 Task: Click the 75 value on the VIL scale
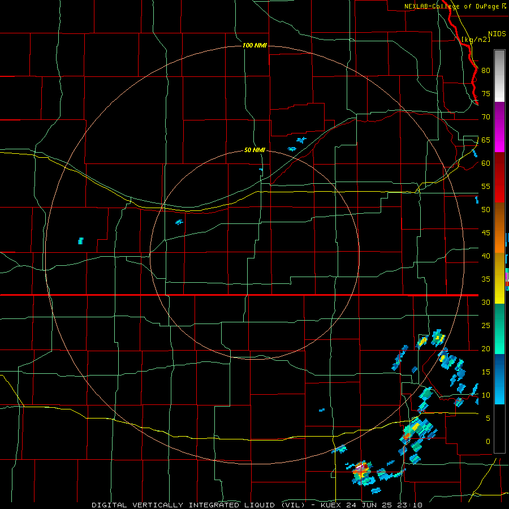pos(486,93)
